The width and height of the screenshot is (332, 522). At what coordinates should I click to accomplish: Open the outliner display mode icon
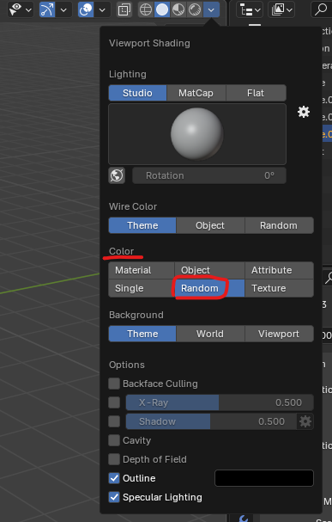(250, 9)
